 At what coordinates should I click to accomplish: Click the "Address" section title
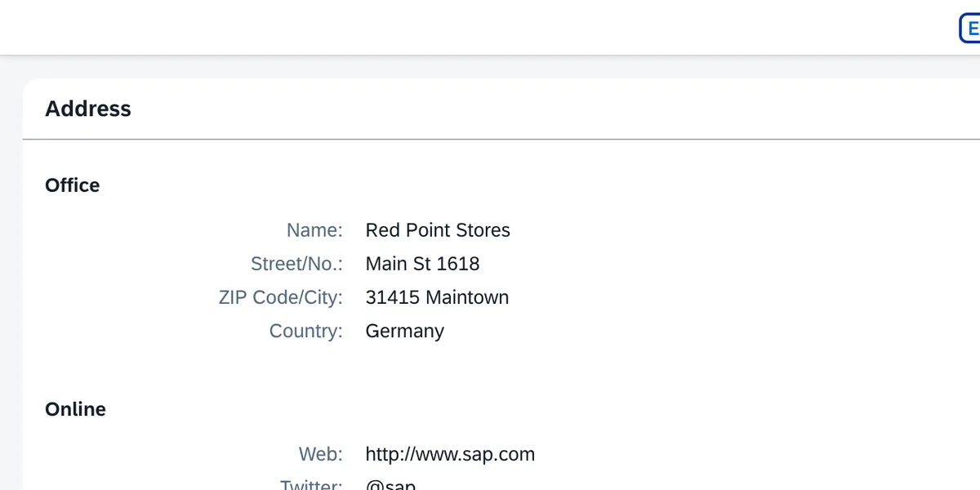pos(88,109)
